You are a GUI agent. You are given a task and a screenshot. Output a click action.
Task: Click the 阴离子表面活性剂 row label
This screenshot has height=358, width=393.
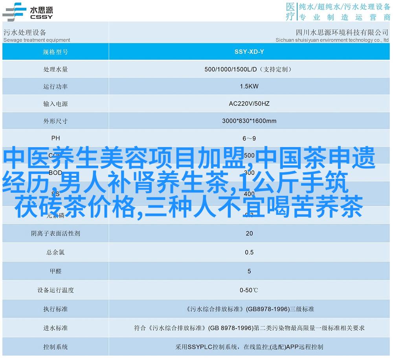[x=55, y=233]
